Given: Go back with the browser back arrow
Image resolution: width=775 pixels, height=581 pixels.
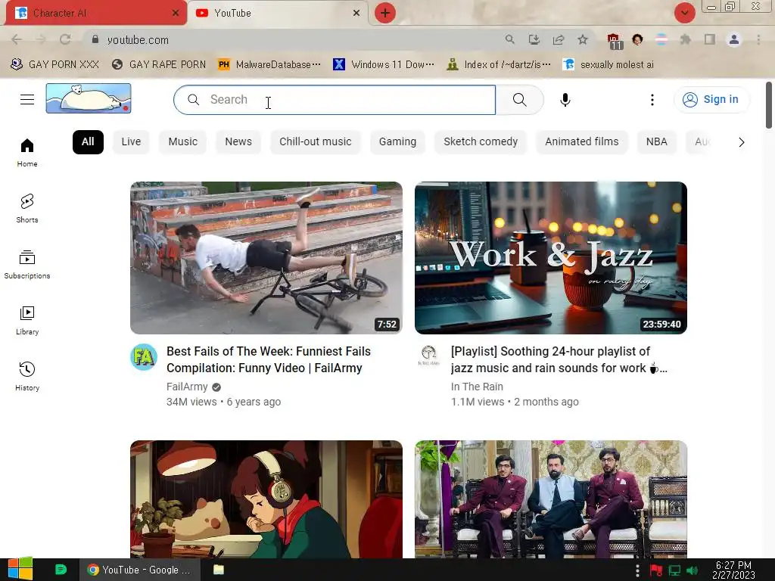Looking at the screenshot, I should [17, 39].
